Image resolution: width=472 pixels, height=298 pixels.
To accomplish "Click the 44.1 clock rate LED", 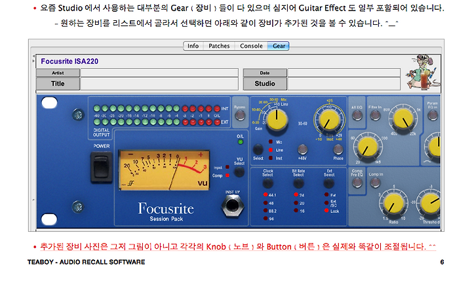I will 265,195.
